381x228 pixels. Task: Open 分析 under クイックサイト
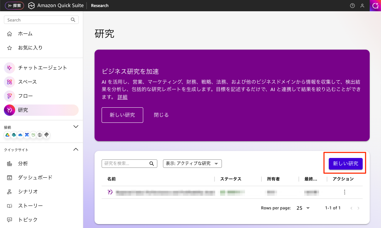(23, 163)
